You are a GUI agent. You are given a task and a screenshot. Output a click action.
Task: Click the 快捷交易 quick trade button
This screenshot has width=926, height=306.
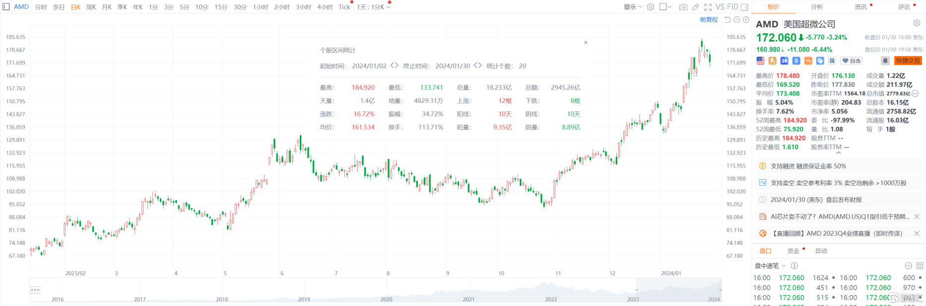coord(908,61)
